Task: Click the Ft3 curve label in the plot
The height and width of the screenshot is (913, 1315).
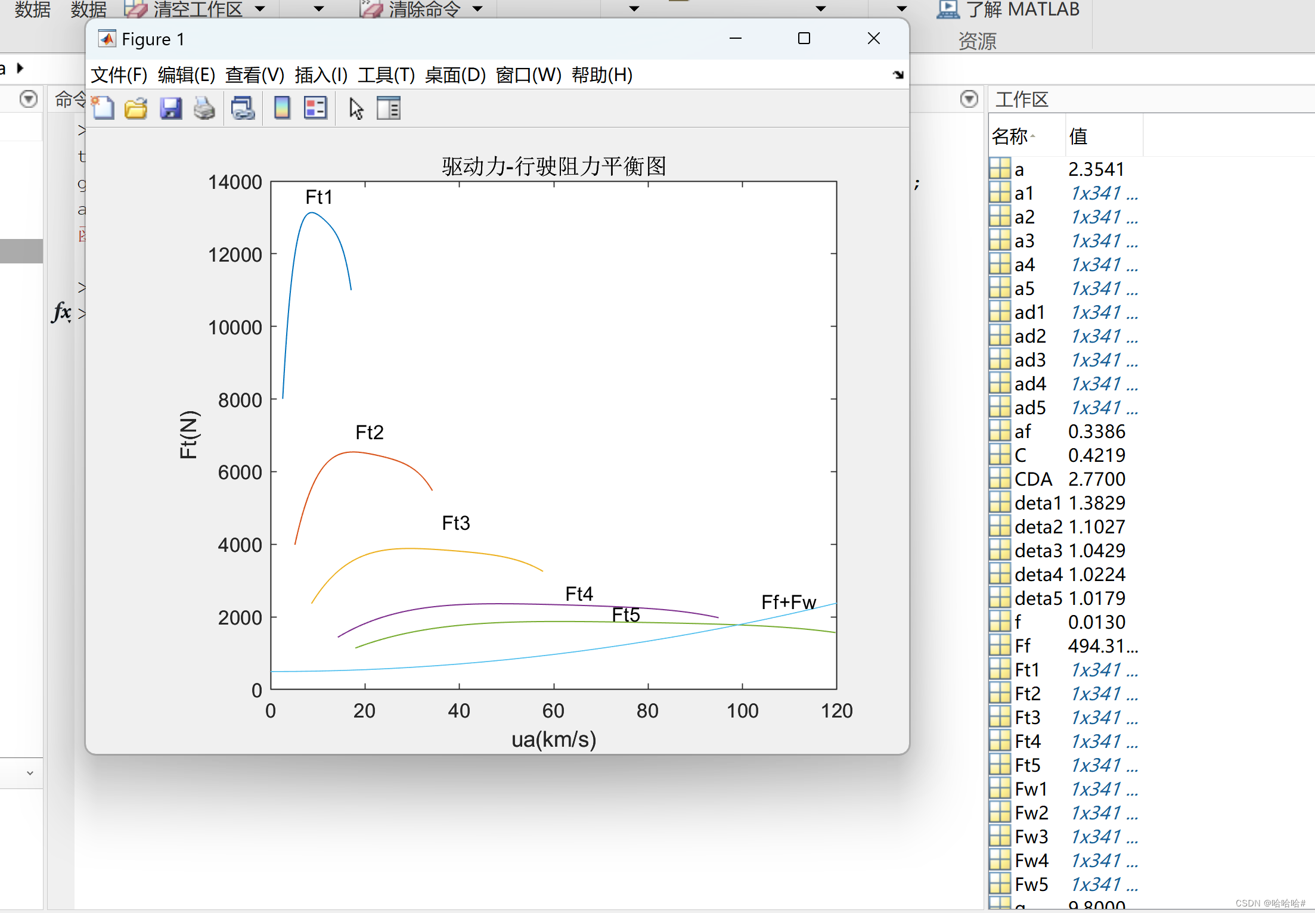Action: (x=456, y=523)
